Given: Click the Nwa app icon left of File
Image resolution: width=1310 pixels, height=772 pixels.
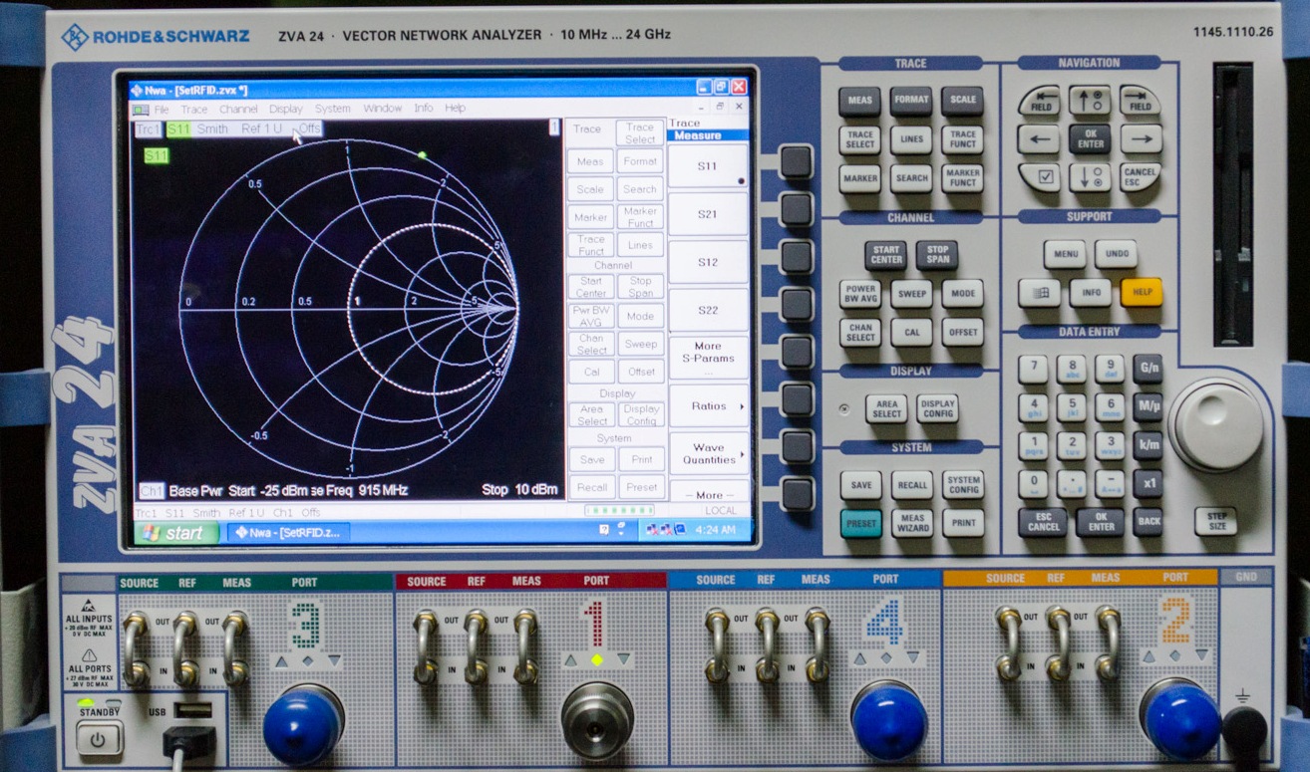Looking at the screenshot, I should [141, 109].
